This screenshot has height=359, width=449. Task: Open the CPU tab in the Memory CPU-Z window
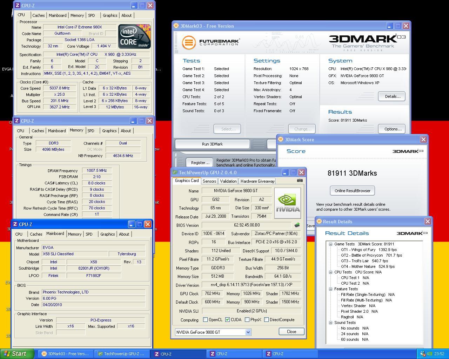coord(21,131)
